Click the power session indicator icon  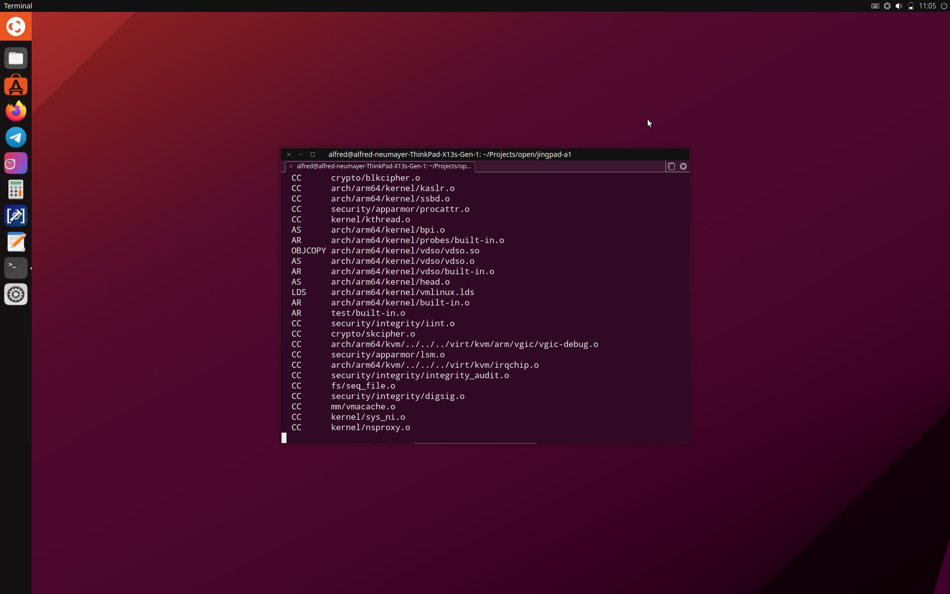[944, 6]
